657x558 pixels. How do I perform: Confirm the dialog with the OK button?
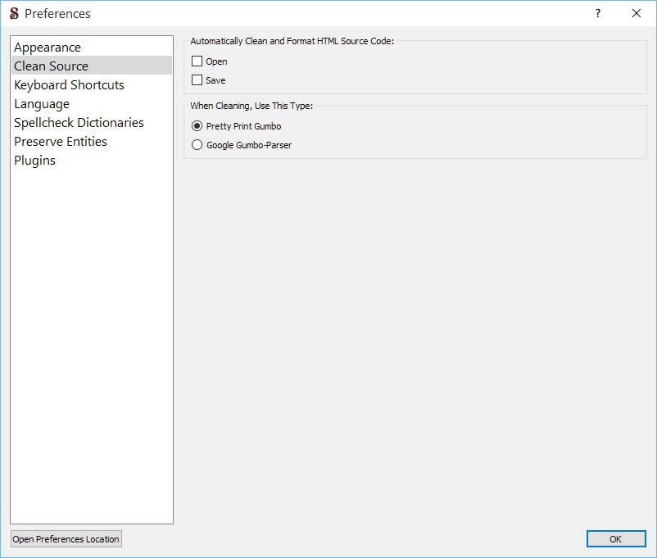tap(615, 539)
